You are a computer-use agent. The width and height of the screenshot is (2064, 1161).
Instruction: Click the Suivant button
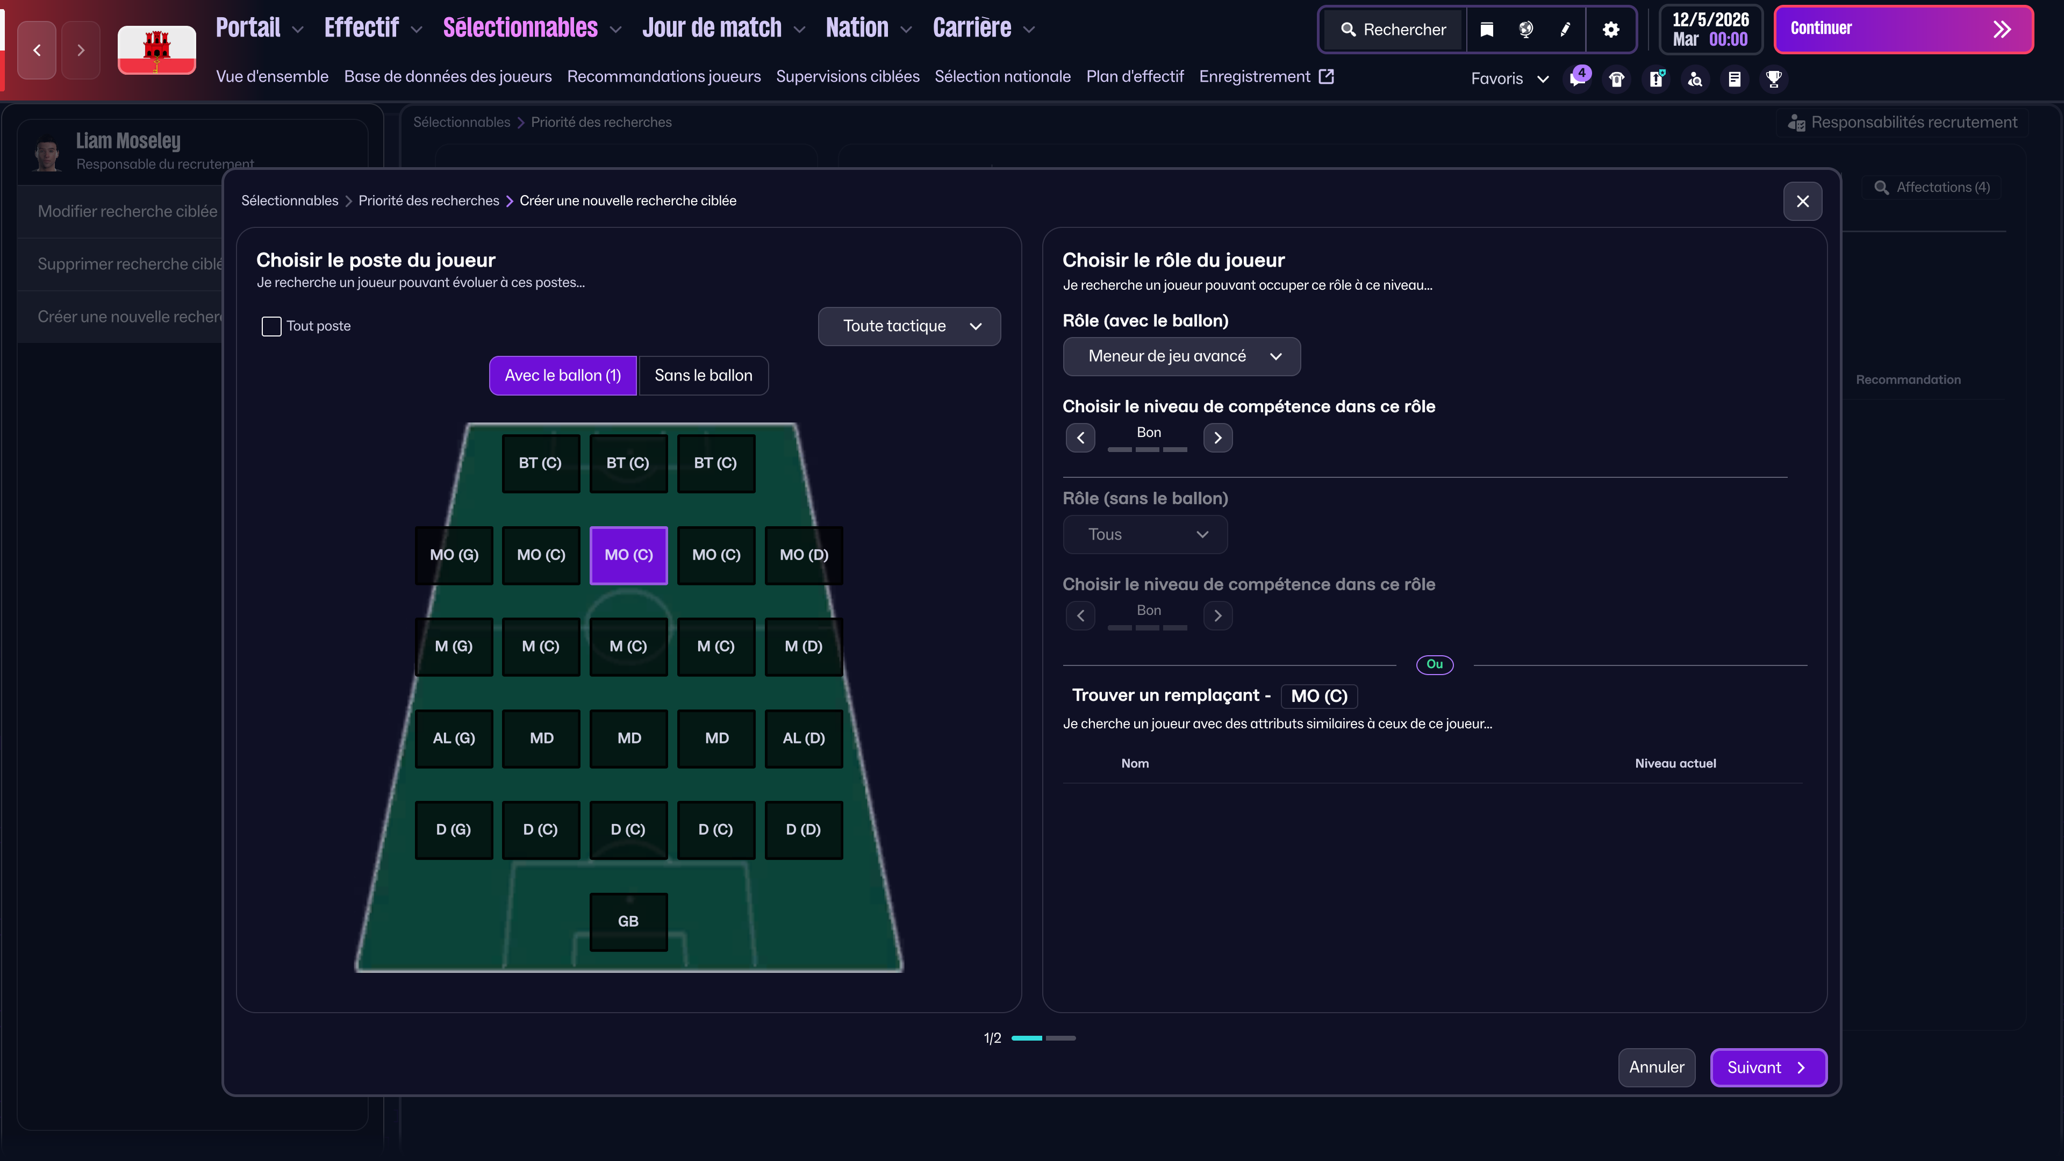click(1769, 1067)
